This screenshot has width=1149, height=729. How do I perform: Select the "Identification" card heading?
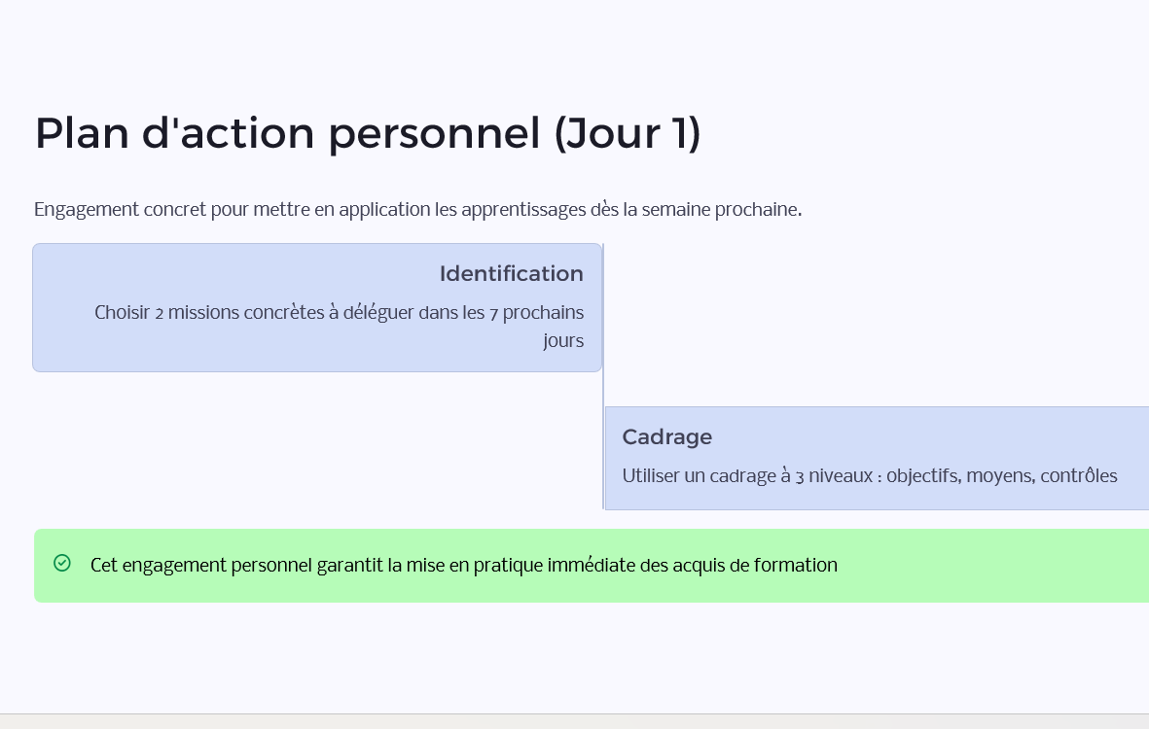click(x=511, y=274)
